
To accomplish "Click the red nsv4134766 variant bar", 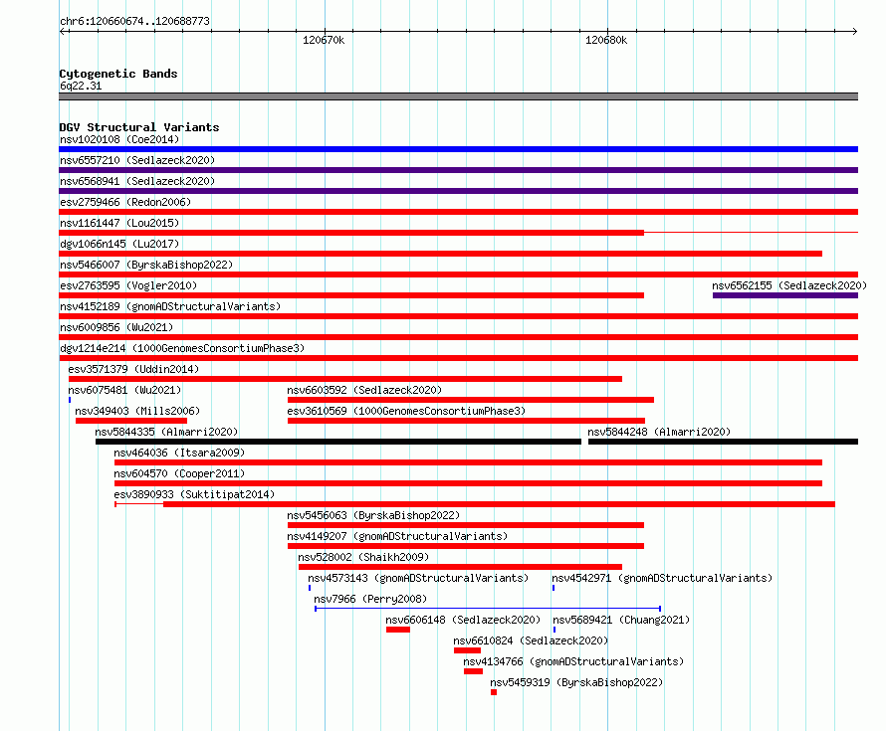I will click(474, 671).
